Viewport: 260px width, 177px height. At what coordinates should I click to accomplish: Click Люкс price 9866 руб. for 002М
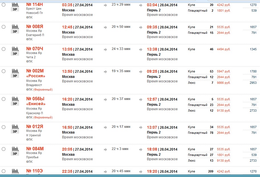click(x=224, y=83)
